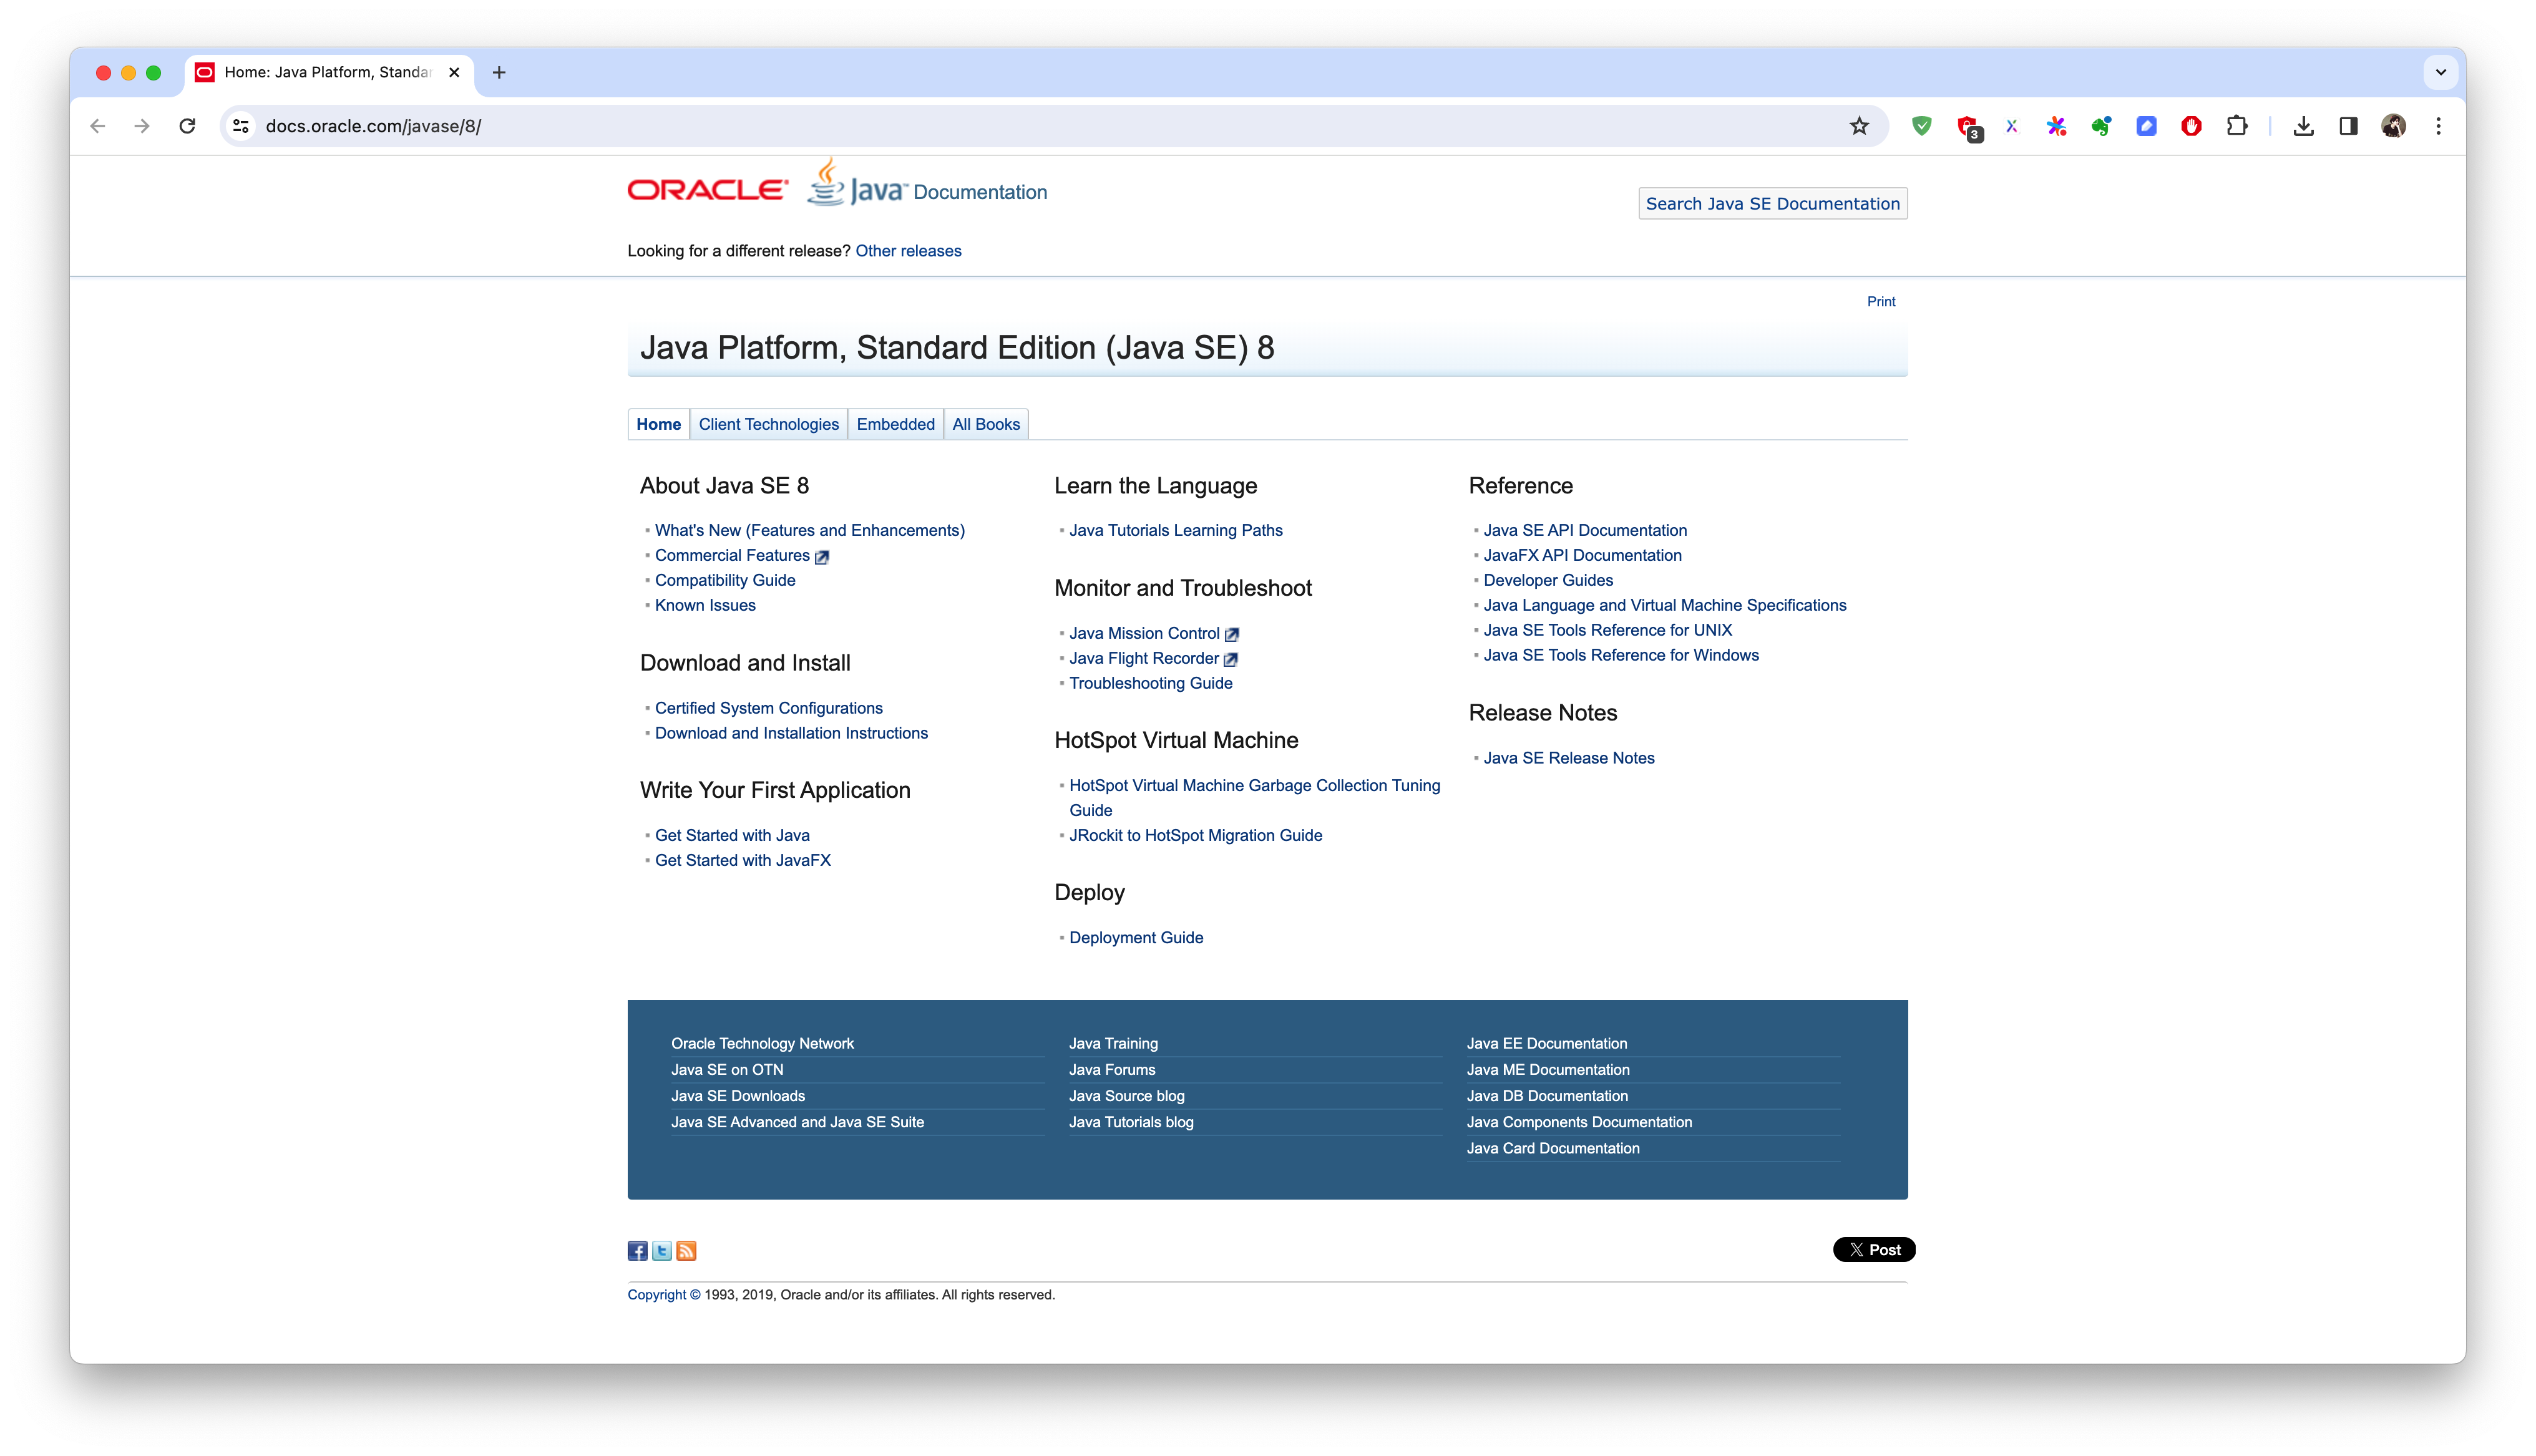
Task: Open Java SE Tools Reference for UNIX
Action: [x=1607, y=630]
